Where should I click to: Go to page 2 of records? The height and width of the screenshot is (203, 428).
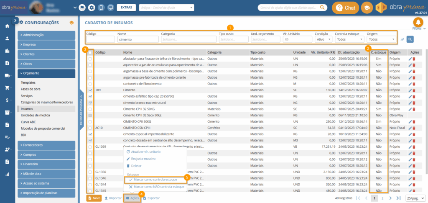[x=382, y=198]
